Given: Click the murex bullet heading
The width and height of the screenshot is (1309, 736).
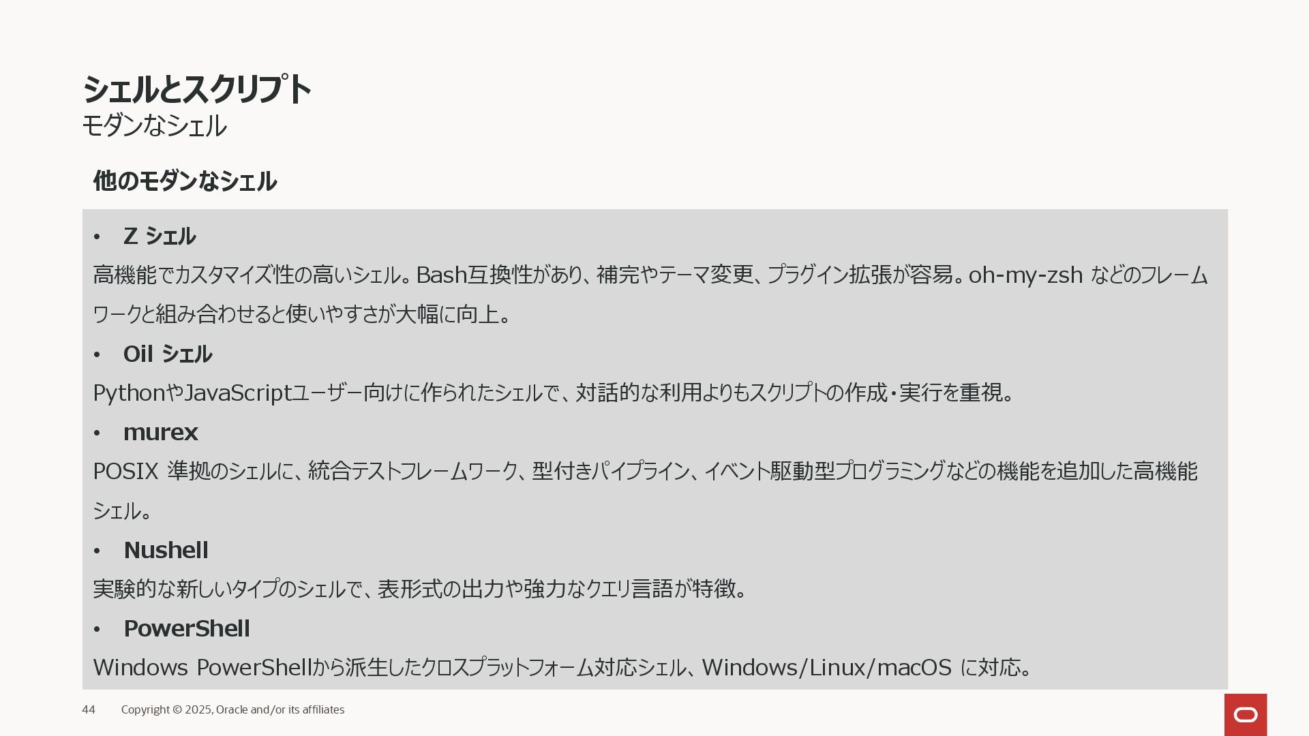Looking at the screenshot, I should 161,432.
